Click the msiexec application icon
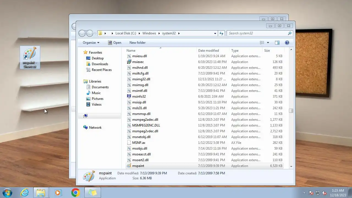Screen dimensions: 352x198 tap(129, 62)
